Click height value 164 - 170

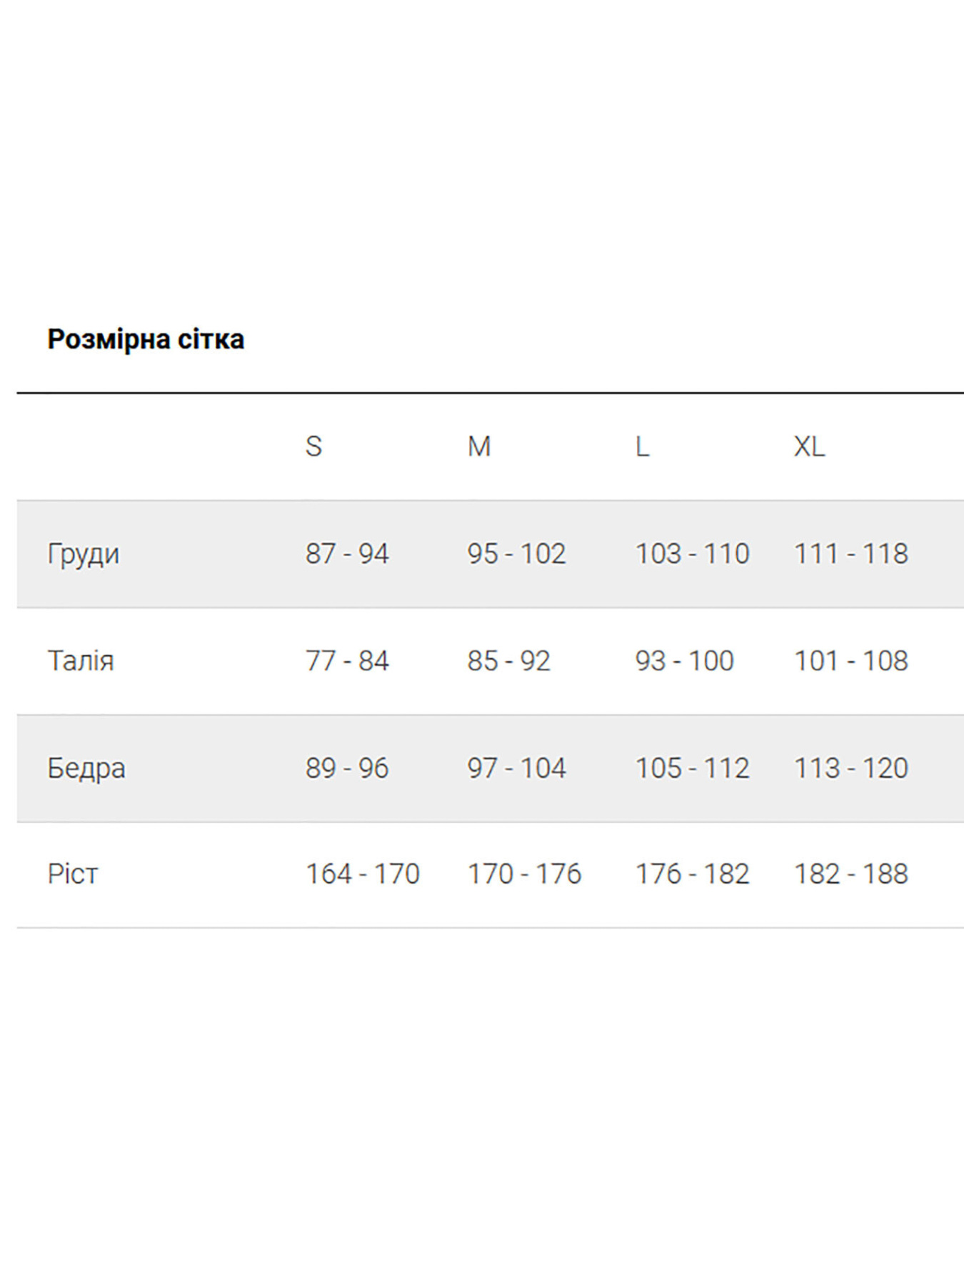[363, 874]
